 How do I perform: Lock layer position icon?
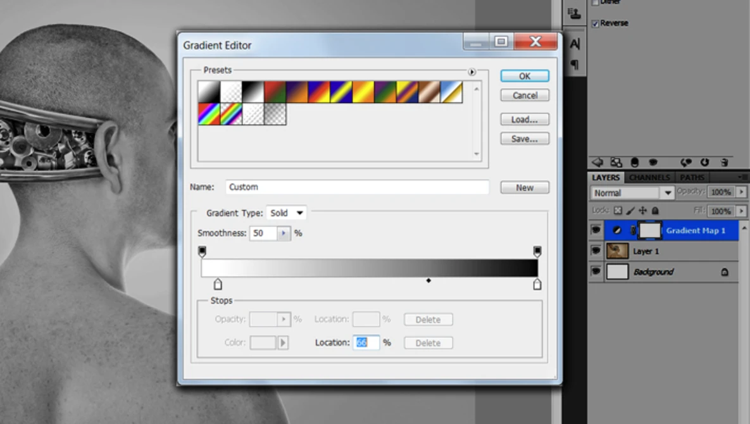(x=643, y=210)
